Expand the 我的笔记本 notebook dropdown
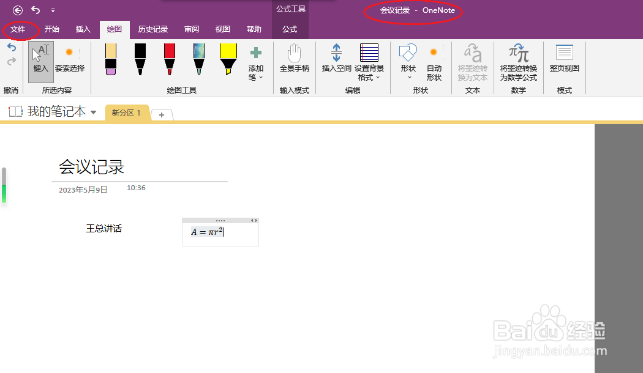Screen dimensions: 643x373 pos(94,112)
